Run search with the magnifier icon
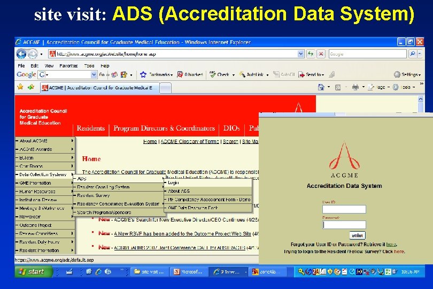Screen dimensions: 433x289 tap(413, 54)
